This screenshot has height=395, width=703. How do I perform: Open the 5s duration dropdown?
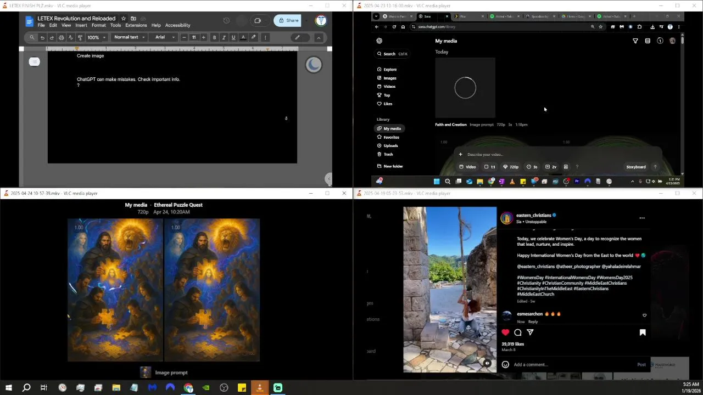pos(532,167)
